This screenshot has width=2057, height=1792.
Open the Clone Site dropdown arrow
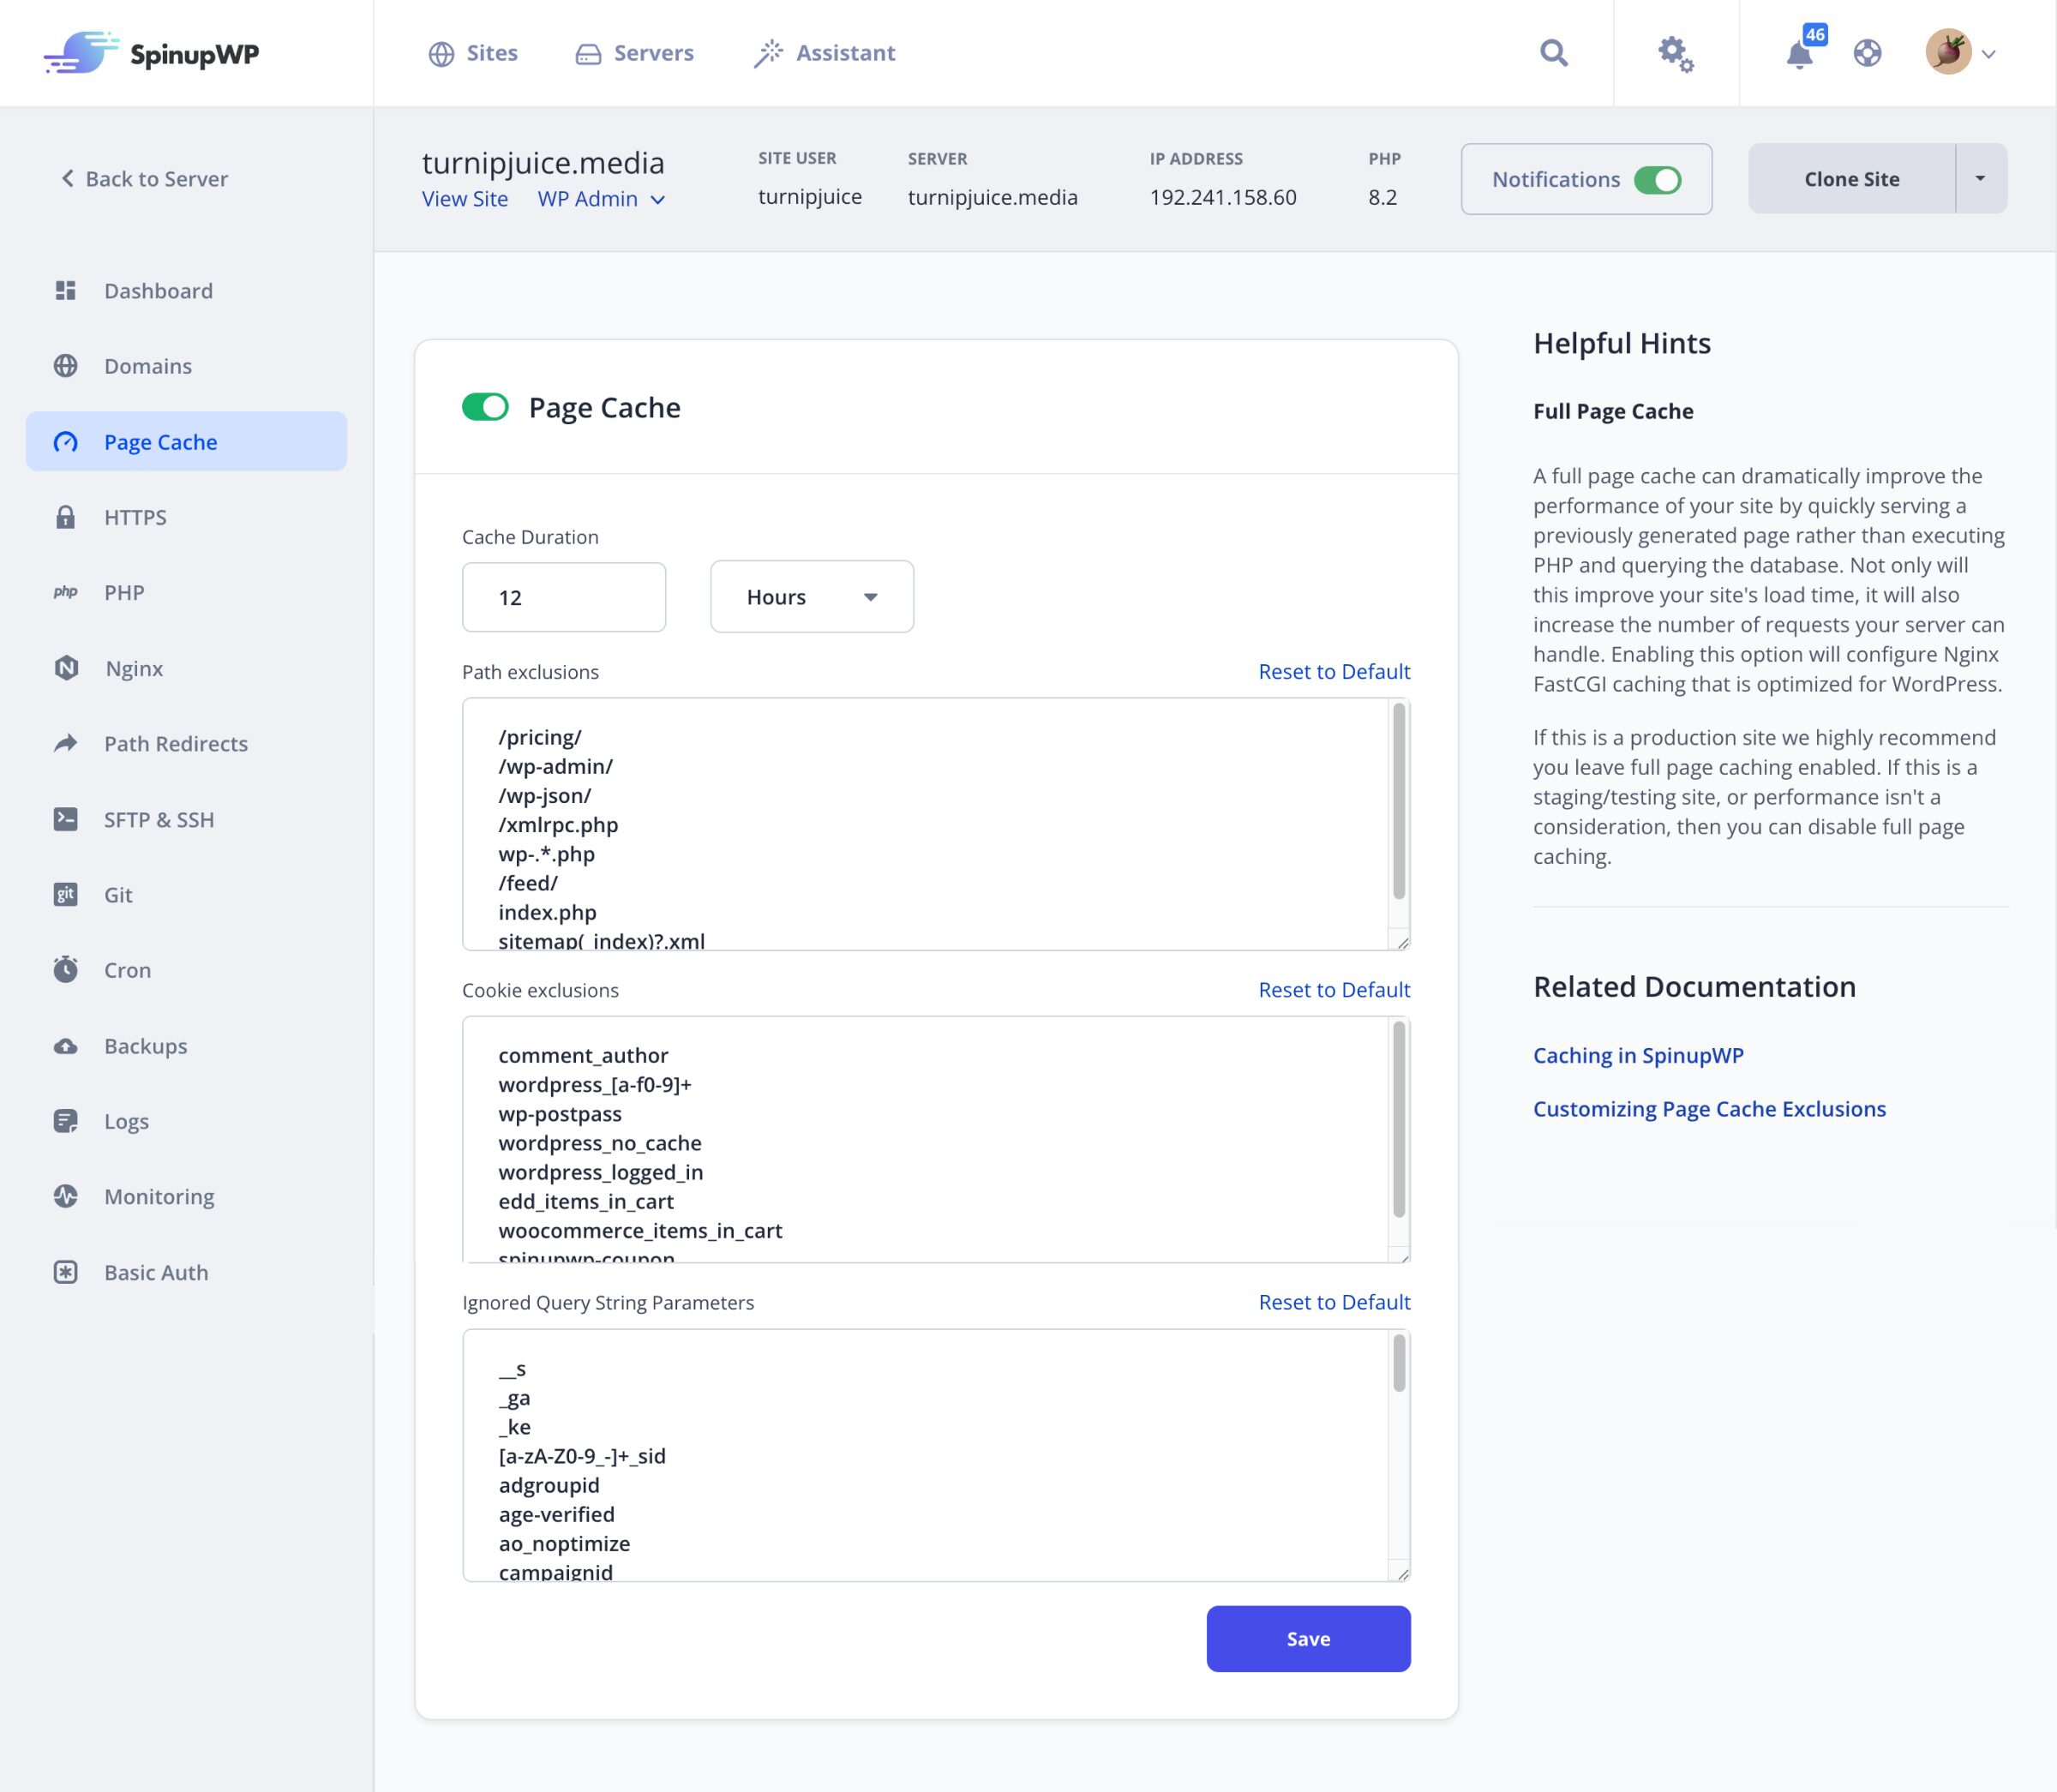[1980, 178]
